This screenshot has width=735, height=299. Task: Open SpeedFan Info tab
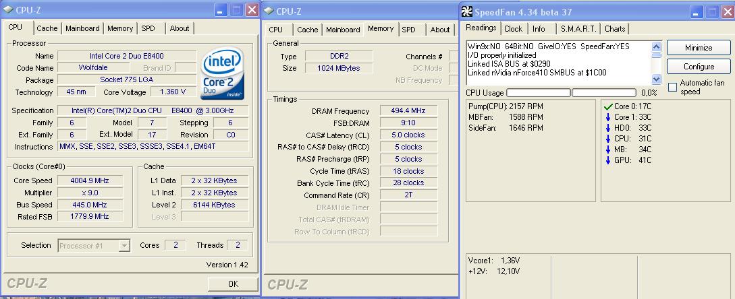click(539, 29)
